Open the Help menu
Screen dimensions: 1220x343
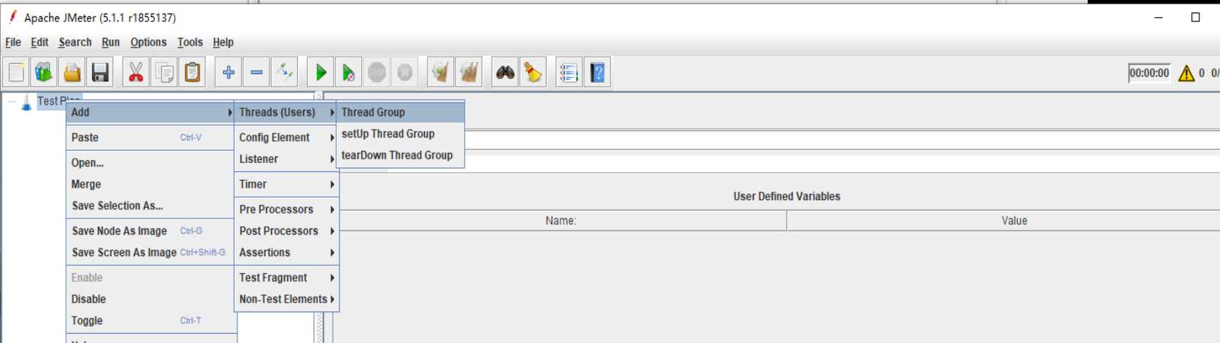click(223, 43)
